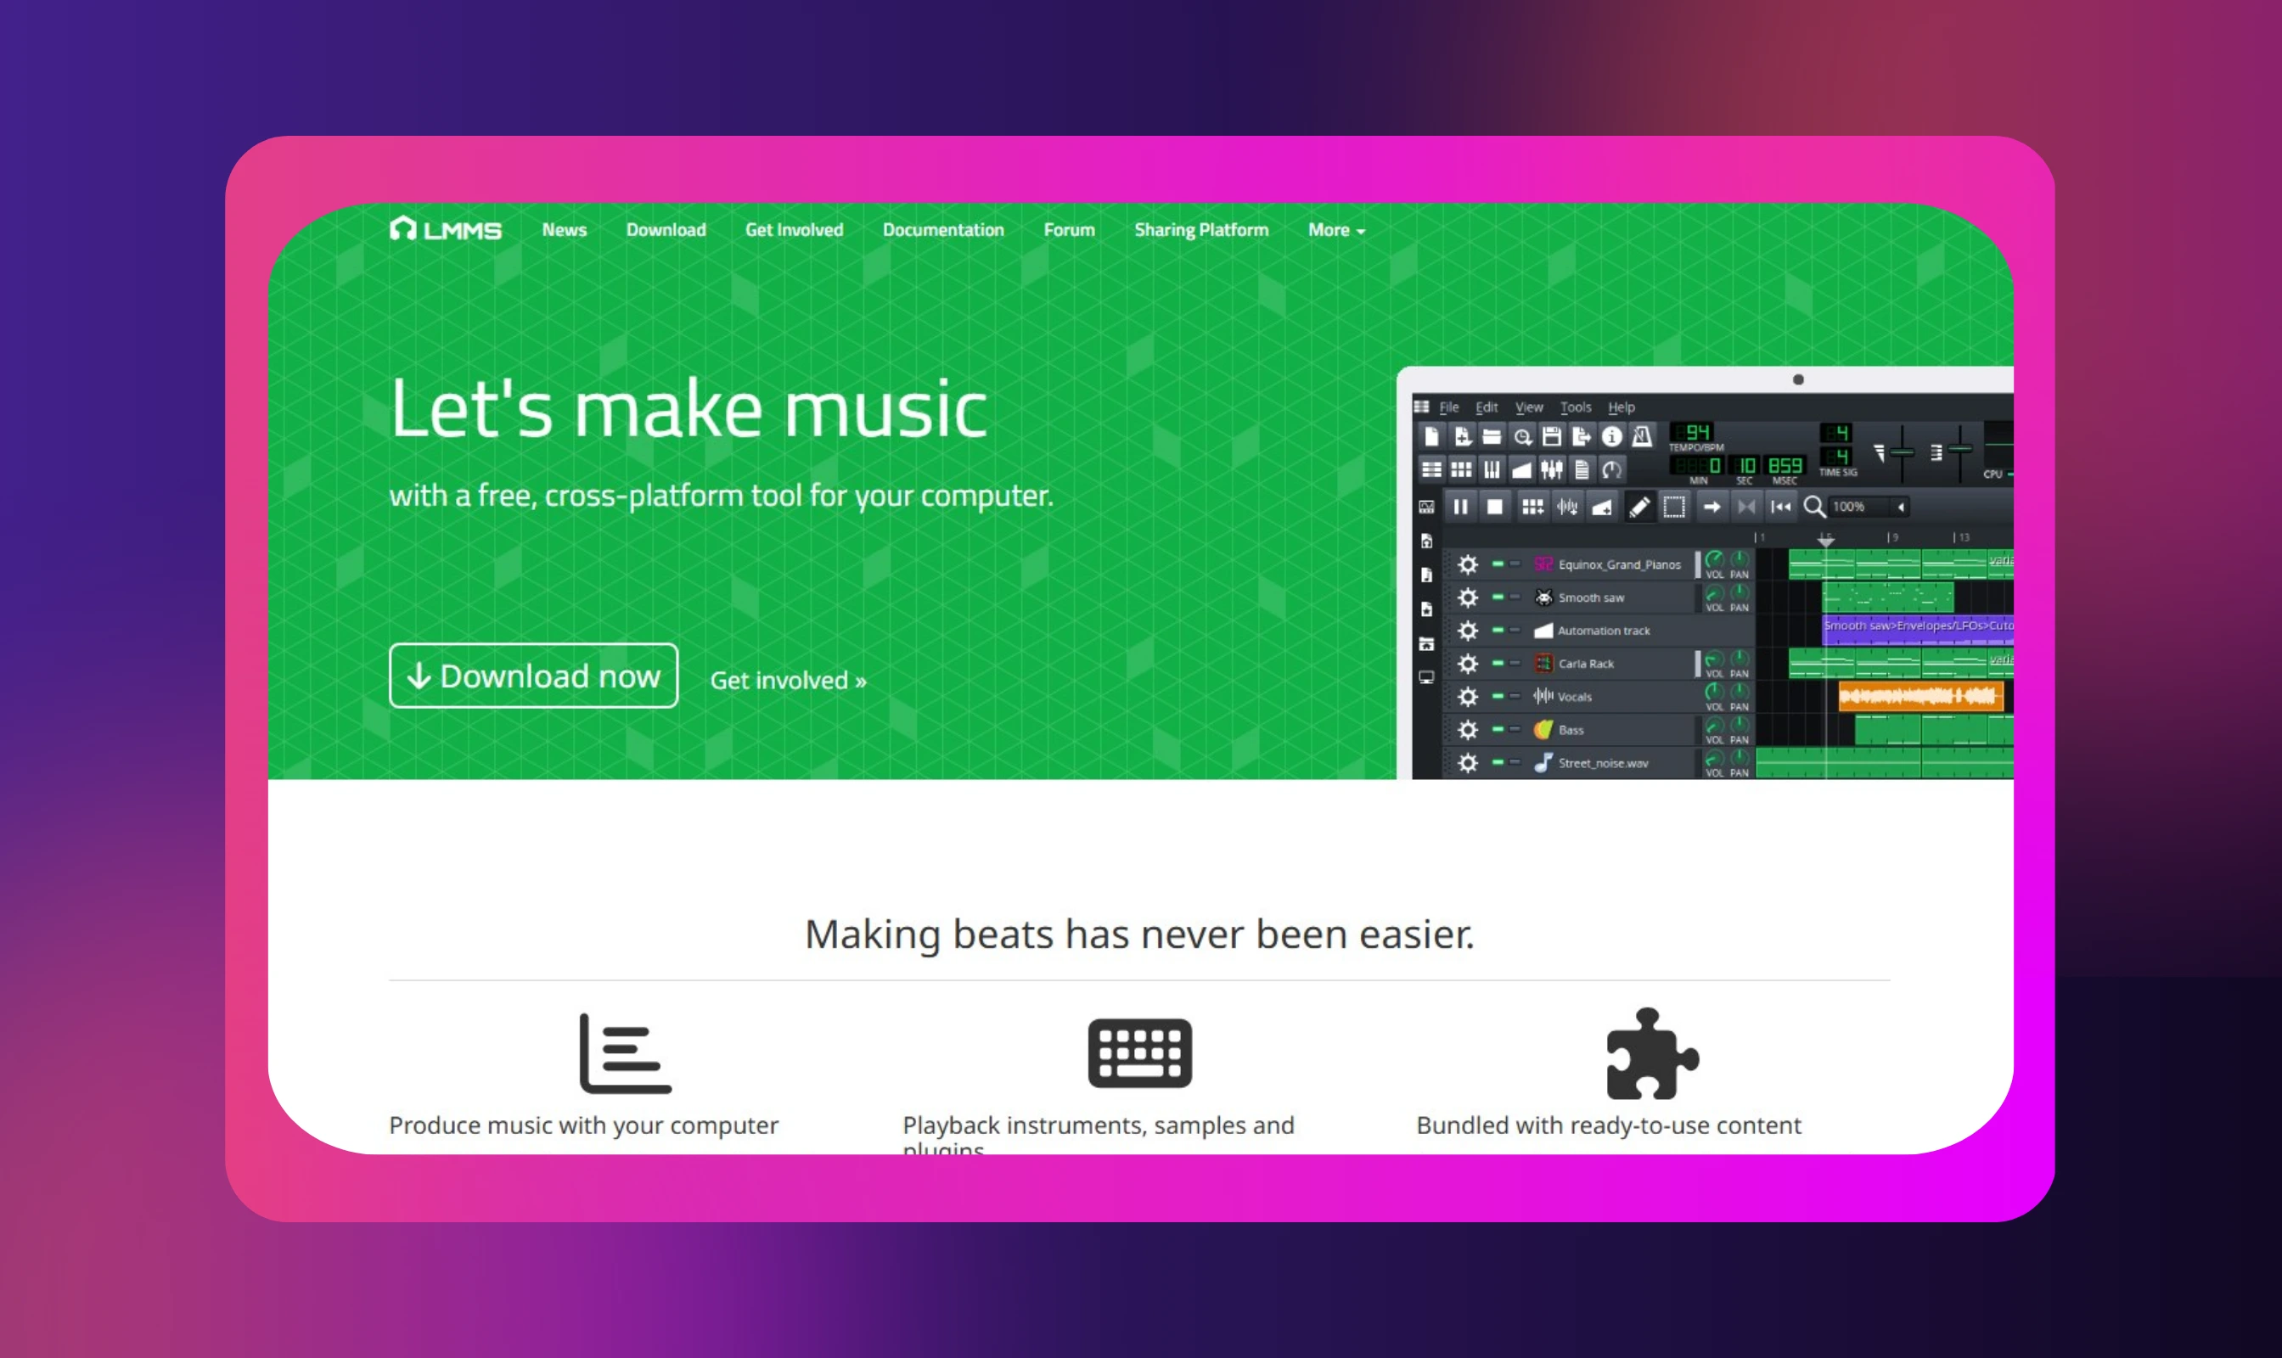
Task: Open the Help menu in LMMS
Action: [x=1622, y=407]
